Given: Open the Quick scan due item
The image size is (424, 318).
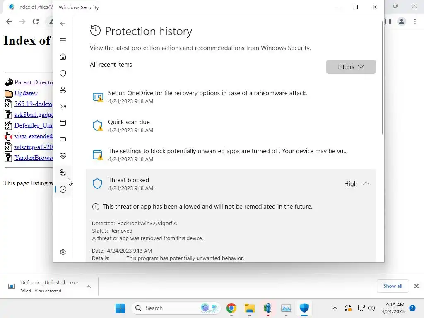Looking at the screenshot, I should point(231,126).
